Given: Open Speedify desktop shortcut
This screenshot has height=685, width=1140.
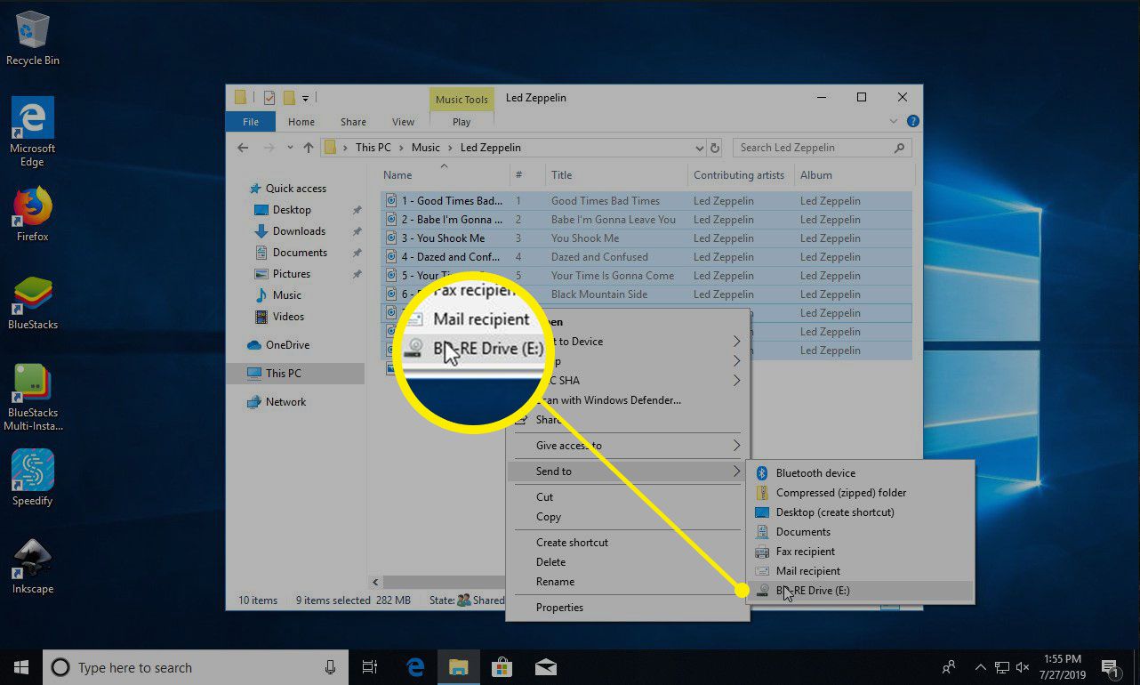Looking at the screenshot, I should click(x=33, y=478).
